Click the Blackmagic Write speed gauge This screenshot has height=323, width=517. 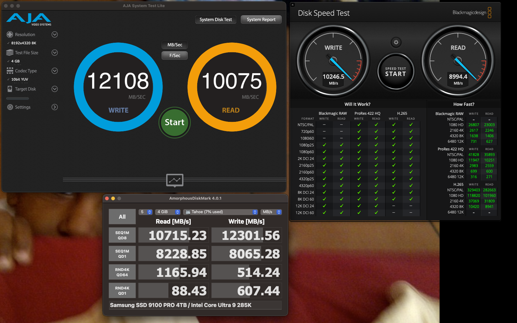333,61
